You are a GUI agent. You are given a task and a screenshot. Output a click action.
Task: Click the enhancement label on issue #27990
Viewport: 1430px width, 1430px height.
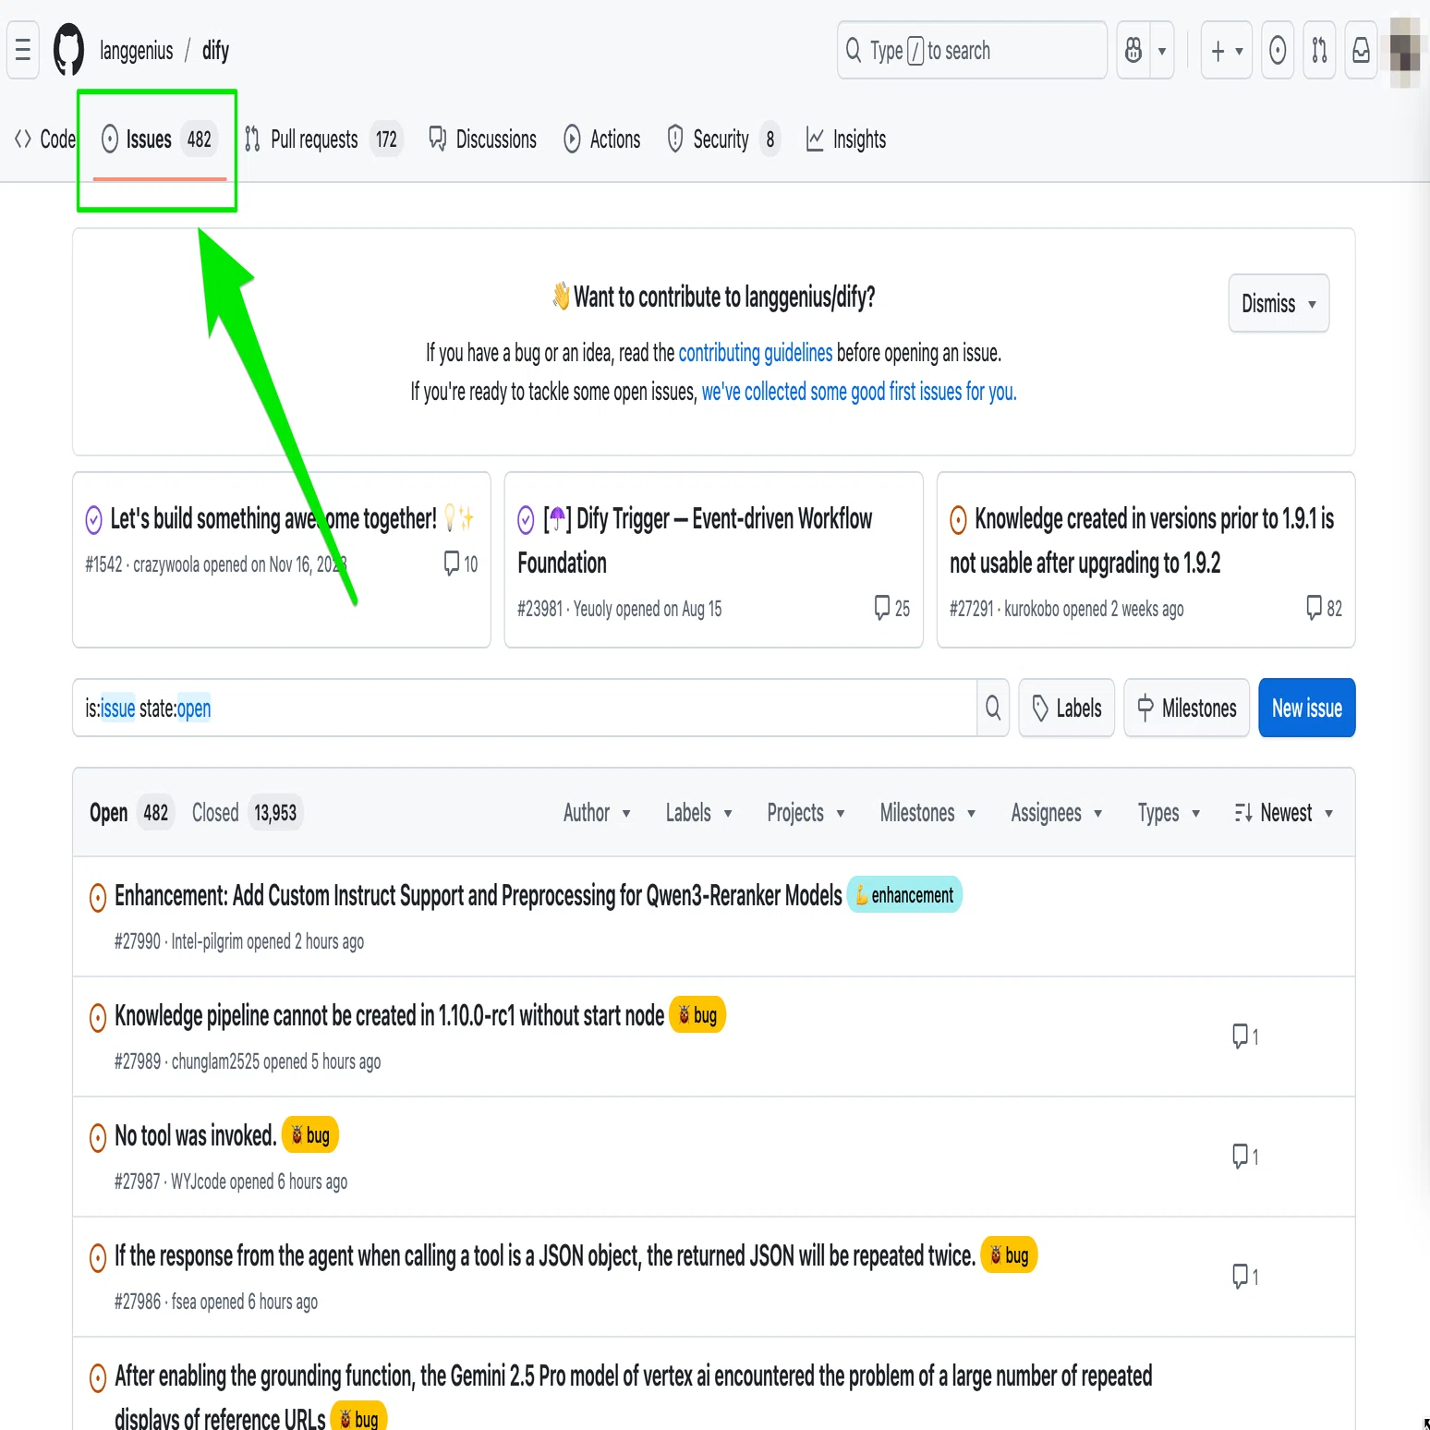(904, 895)
